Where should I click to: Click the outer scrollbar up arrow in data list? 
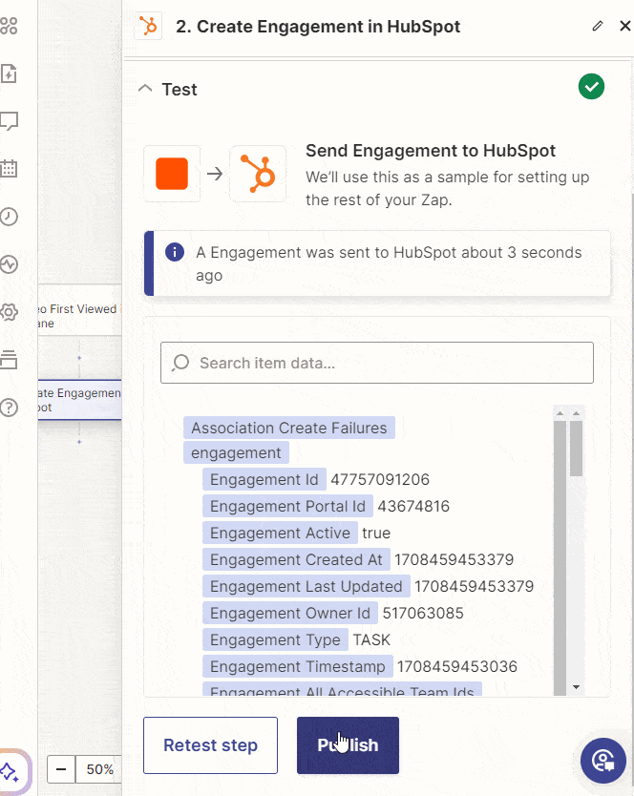(576, 413)
